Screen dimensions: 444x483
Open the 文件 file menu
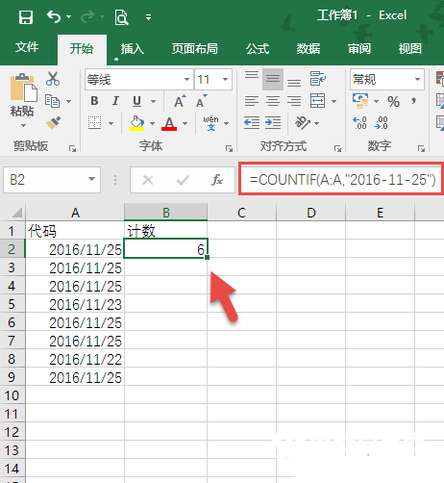click(x=27, y=47)
